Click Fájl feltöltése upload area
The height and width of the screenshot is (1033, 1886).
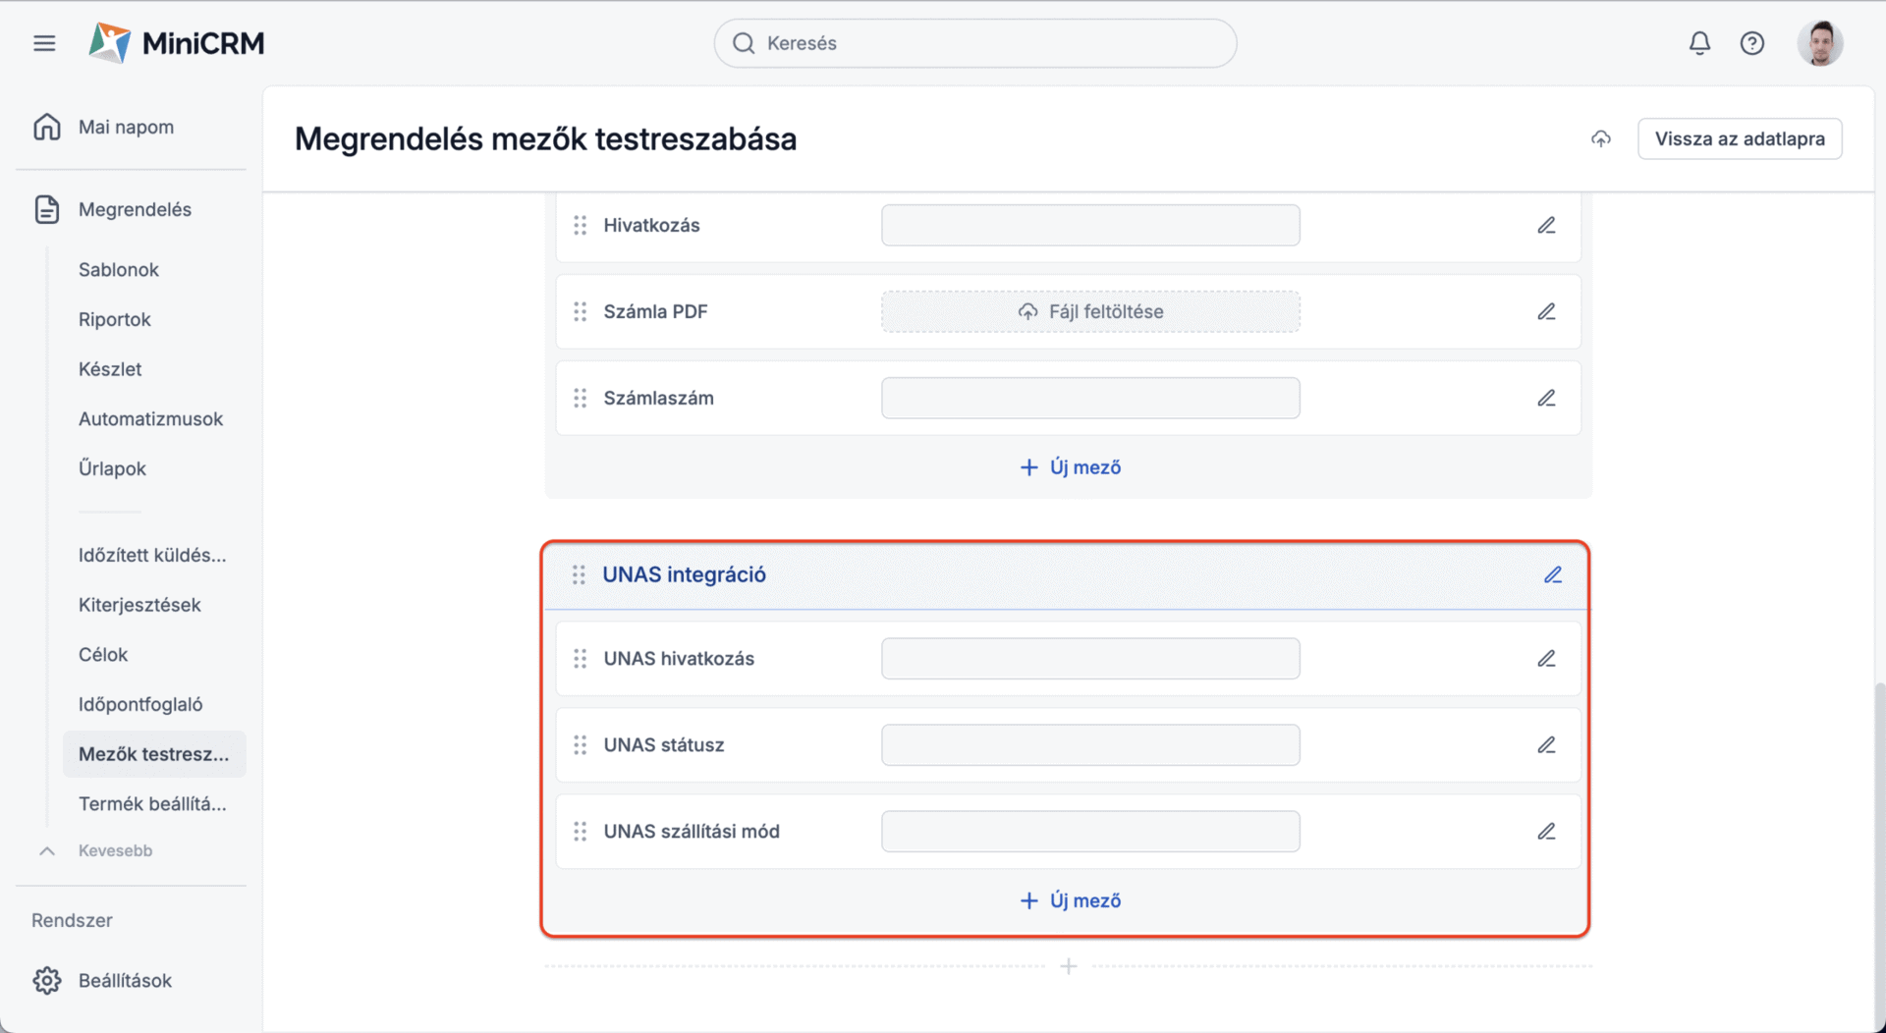coord(1090,311)
